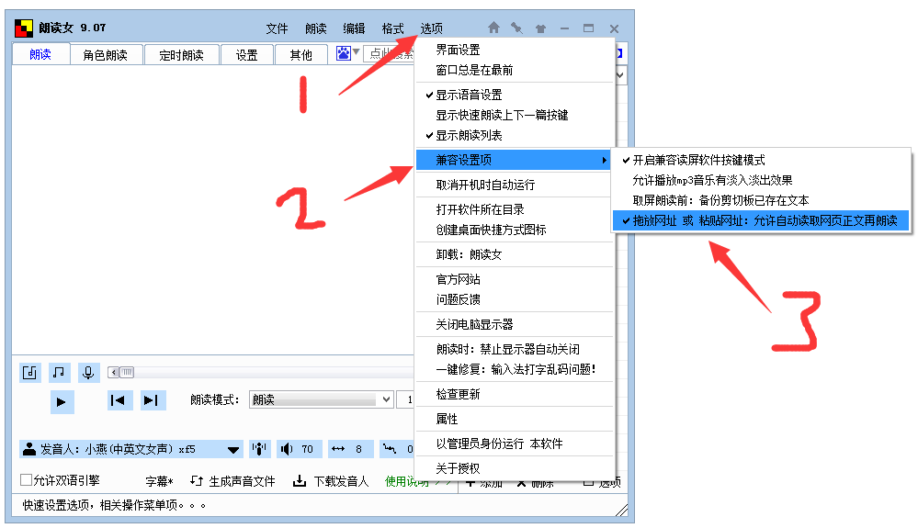The image size is (918, 528).
Task: Open the 编辑 menu
Action: (x=354, y=28)
